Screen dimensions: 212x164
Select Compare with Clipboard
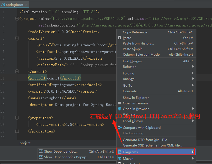(156, 128)
